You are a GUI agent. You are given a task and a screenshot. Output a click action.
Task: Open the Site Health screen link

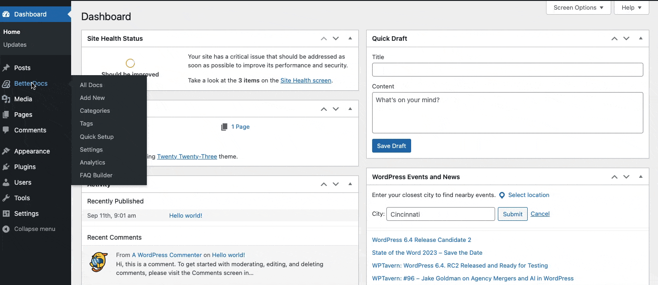click(306, 80)
